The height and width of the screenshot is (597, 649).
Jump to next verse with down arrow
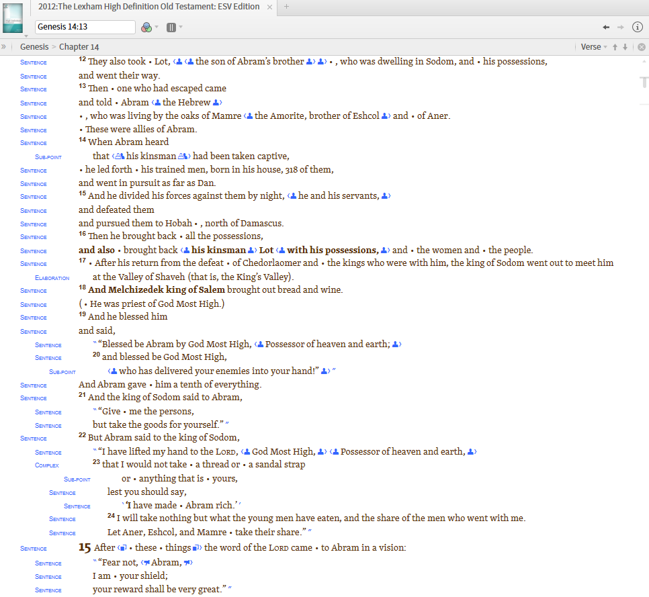coord(625,47)
